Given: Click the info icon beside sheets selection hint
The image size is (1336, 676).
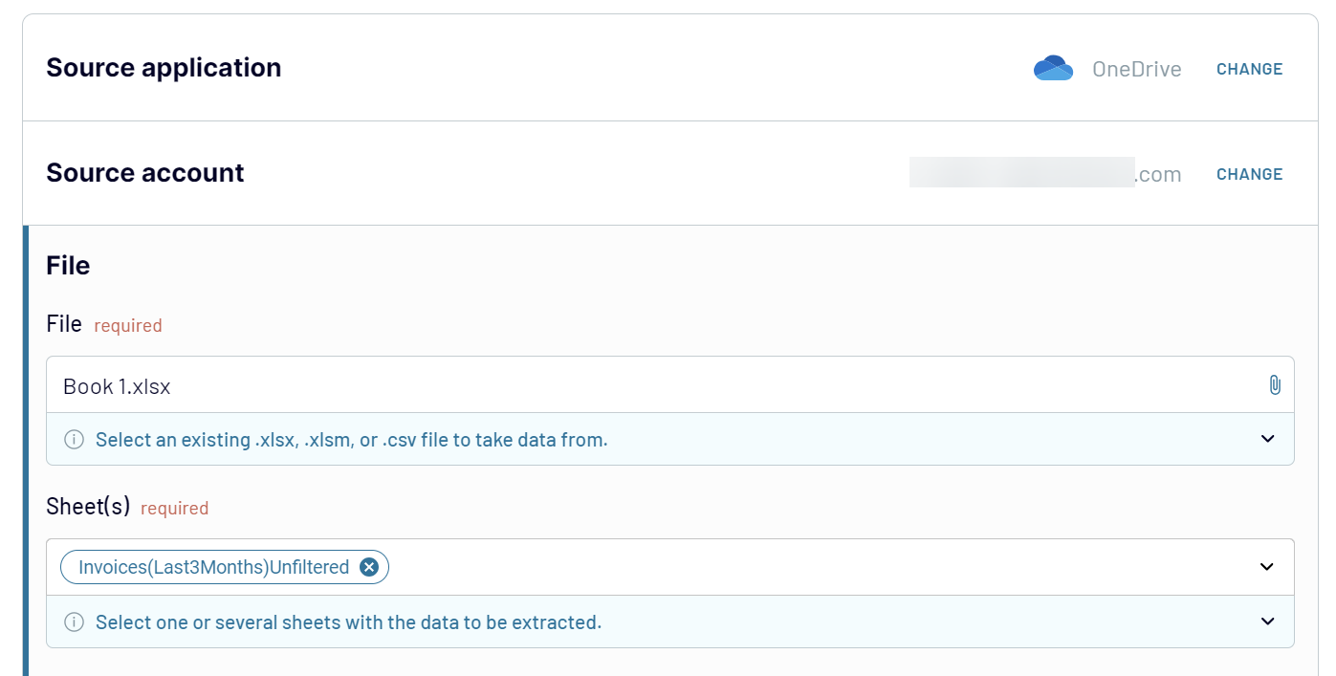Looking at the screenshot, I should pyautogui.click(x=74, y=622).
